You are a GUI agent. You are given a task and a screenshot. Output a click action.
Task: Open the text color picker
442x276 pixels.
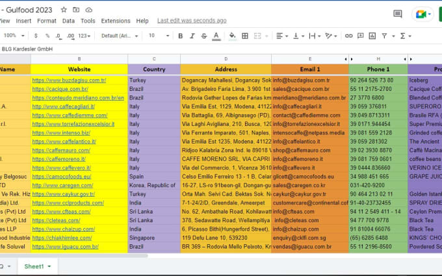coord(216,36)
